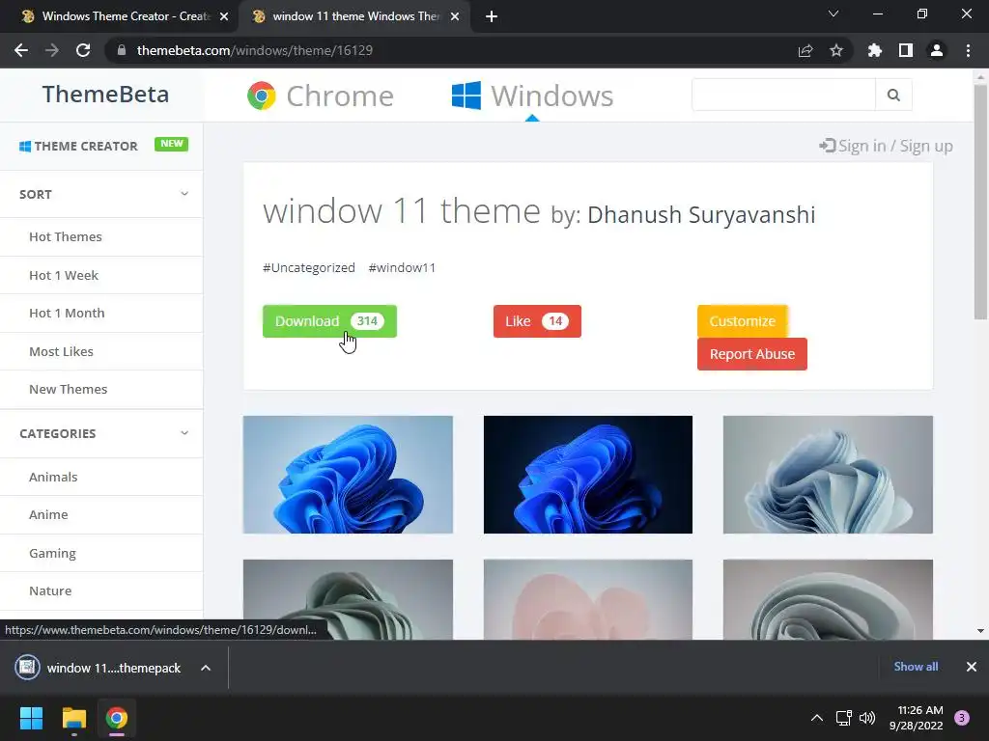Browse the Anime category

coord(48,515)
